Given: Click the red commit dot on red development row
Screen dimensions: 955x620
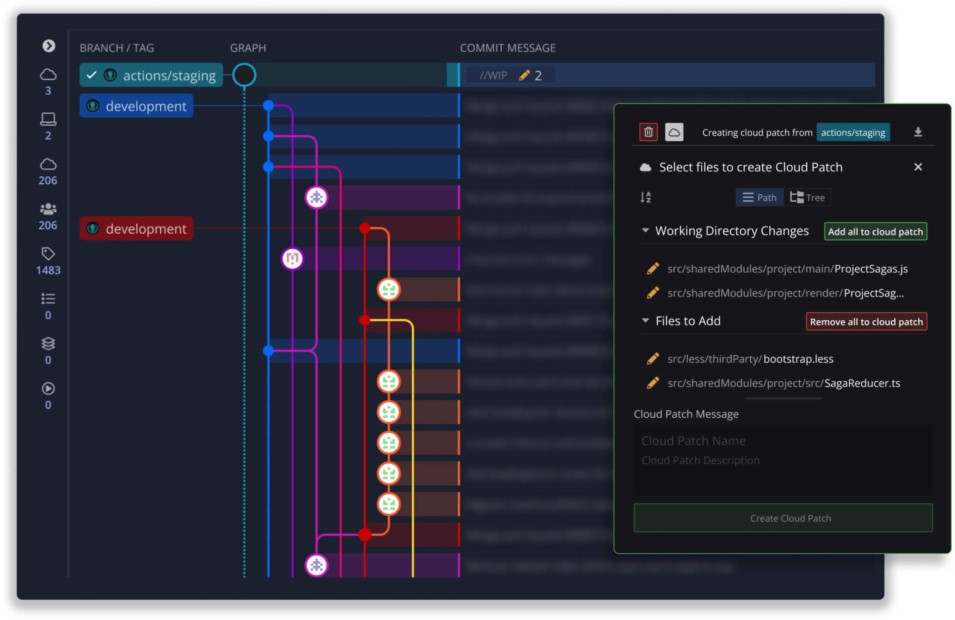Looking at the screenshot, I should [365, 228].
